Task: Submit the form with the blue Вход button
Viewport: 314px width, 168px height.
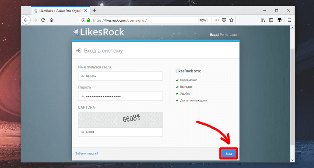Action: (228, 154)
